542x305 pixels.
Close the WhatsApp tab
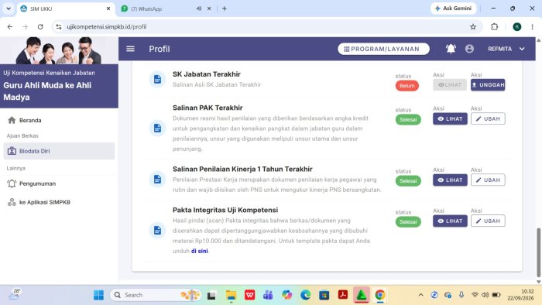point(209,9)
